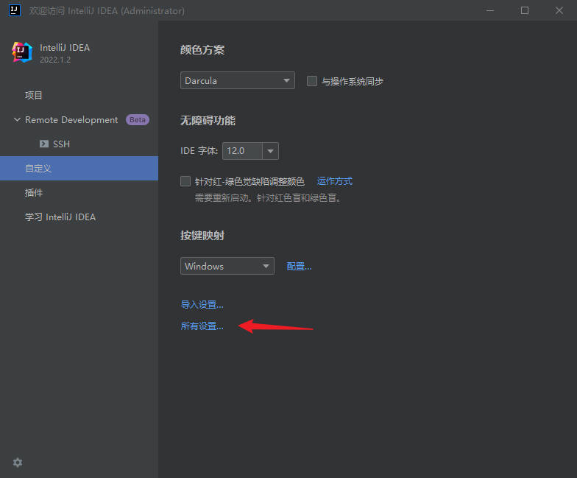The width and height of the screenshot is (577, 478).
Task: Click the SSH terminal icon
Action: click(x=44, y=144)
